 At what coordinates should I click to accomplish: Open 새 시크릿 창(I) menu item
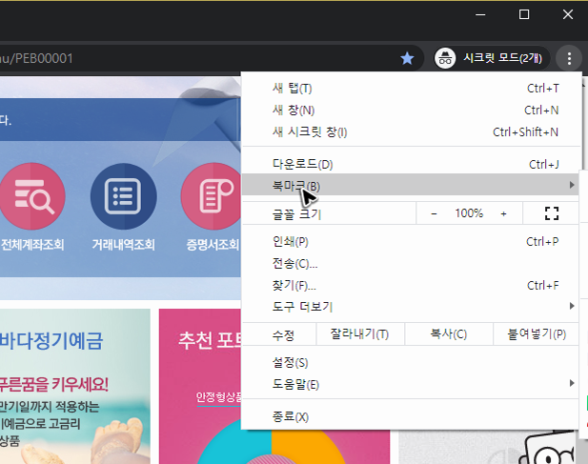[411, 131]
